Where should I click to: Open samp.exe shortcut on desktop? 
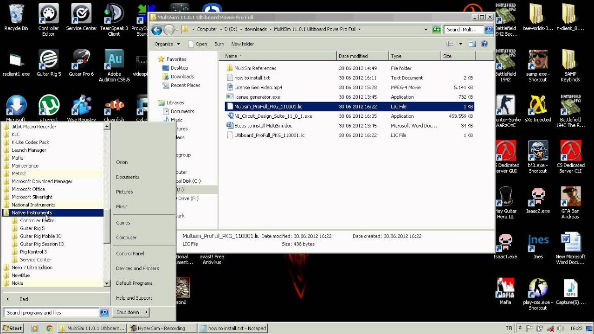[x=537, y=65]
